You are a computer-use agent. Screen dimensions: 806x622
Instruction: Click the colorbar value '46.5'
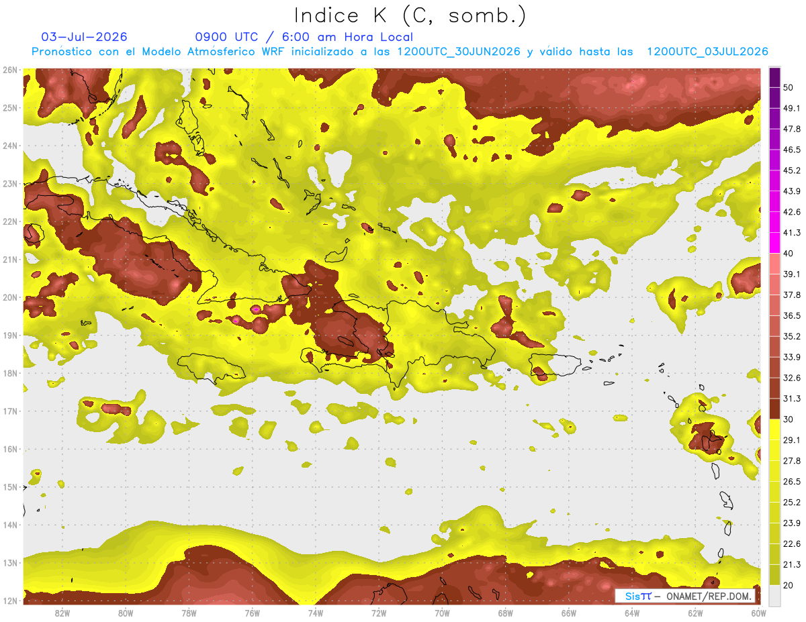point(791,150)
